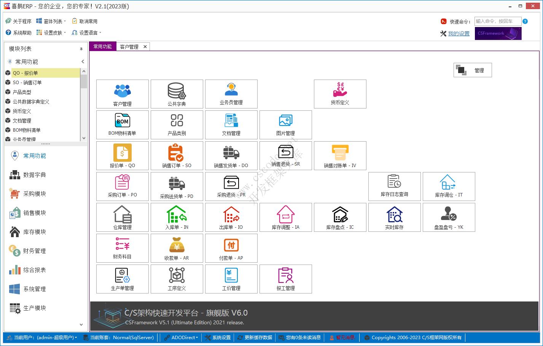Image resolution: width=543 pixels, height=346 pixels.
Task: Open the BOM物料清单 tile
Action: (x=122, y=125)
